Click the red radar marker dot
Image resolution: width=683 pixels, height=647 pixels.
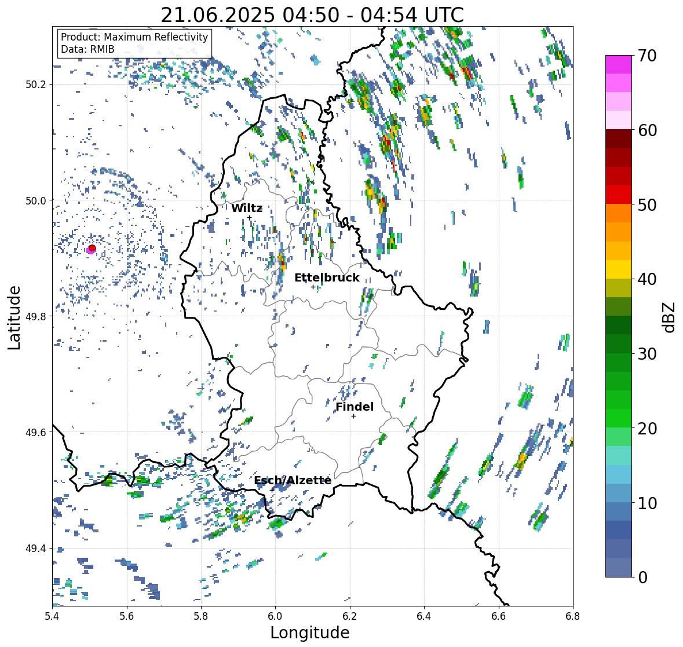[x=92, y=248]
